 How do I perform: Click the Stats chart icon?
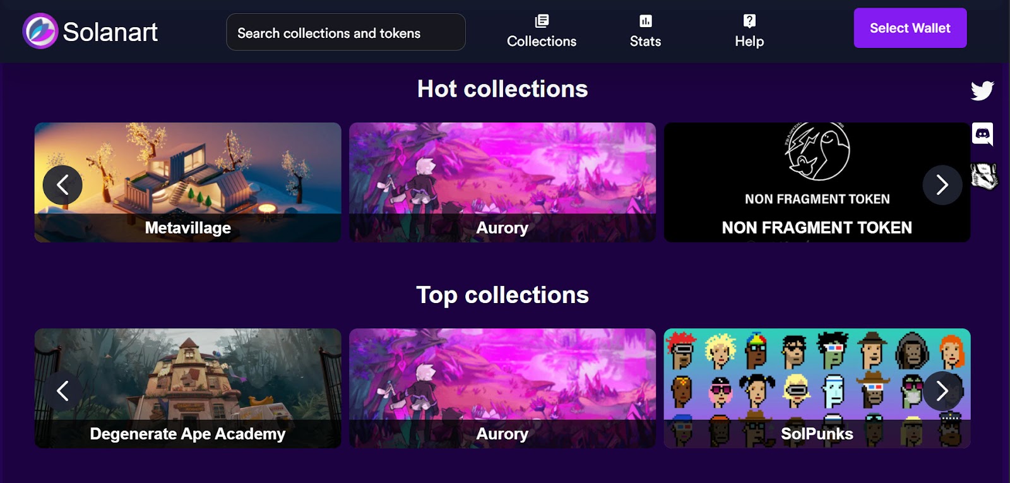pyautogui.click(x=645, y=21)
